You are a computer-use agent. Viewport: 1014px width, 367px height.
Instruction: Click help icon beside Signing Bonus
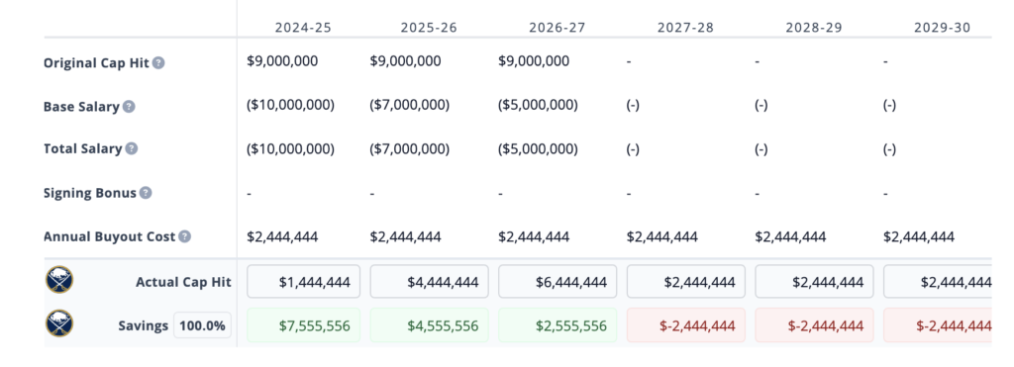coord(146,193)
